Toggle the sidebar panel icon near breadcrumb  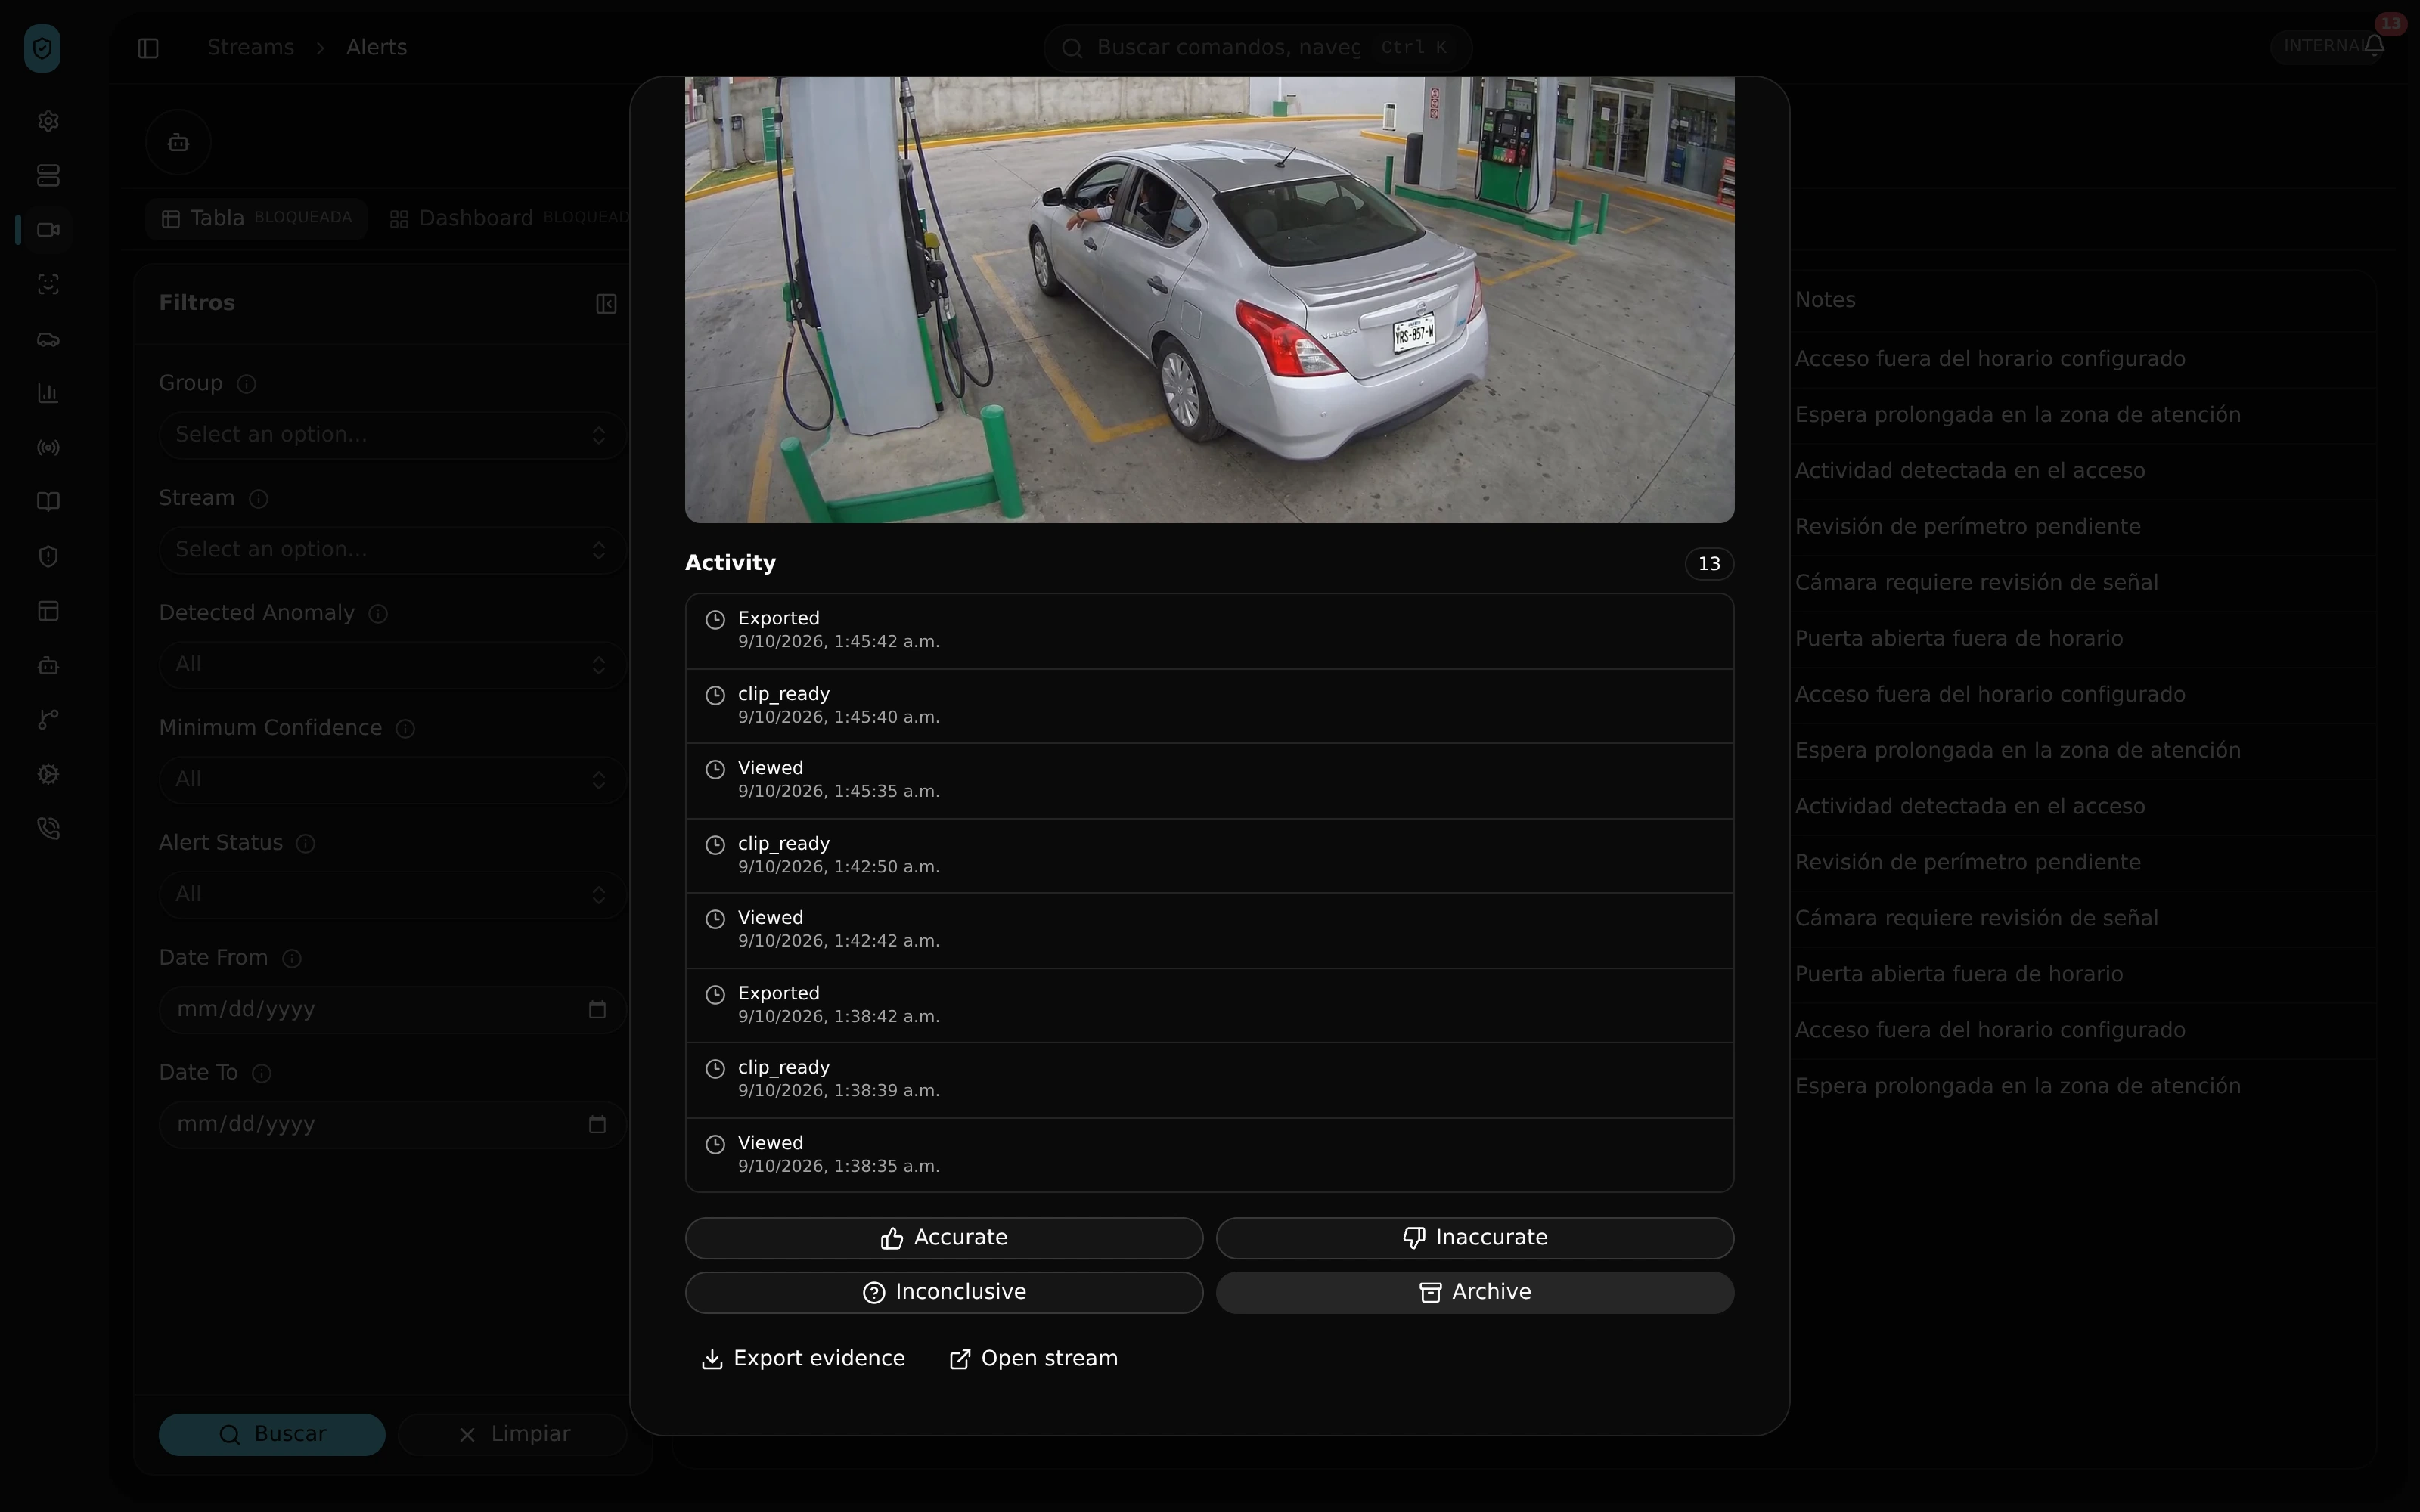coord(148,48)
